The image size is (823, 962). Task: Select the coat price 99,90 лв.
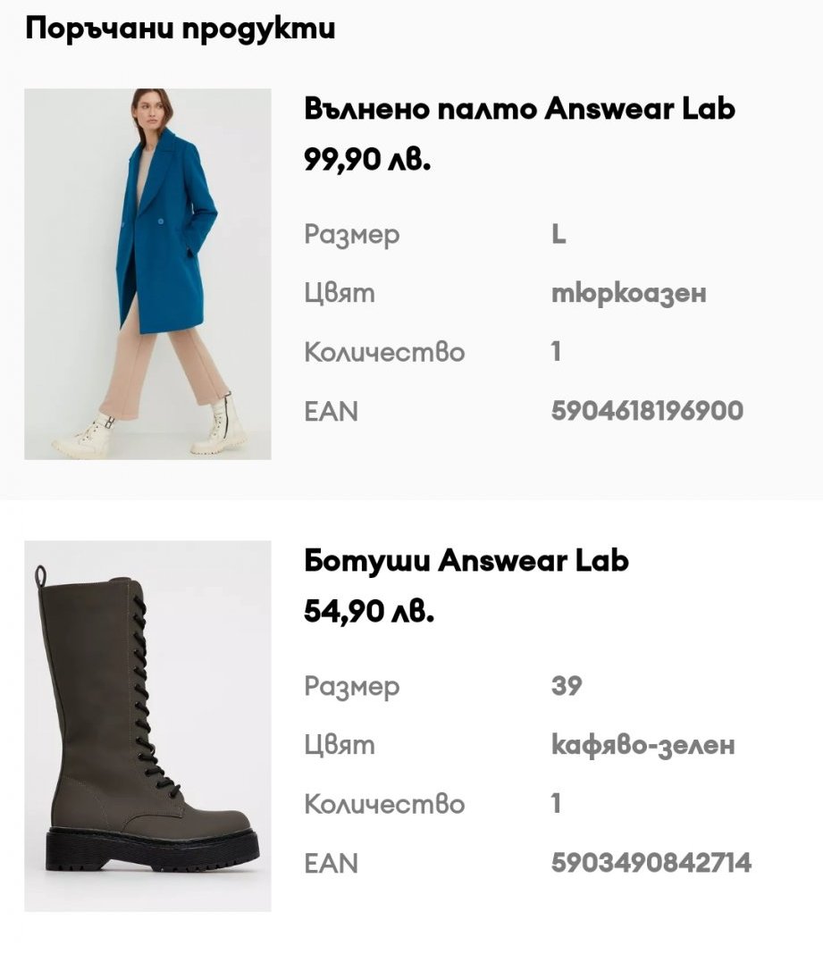367,160
